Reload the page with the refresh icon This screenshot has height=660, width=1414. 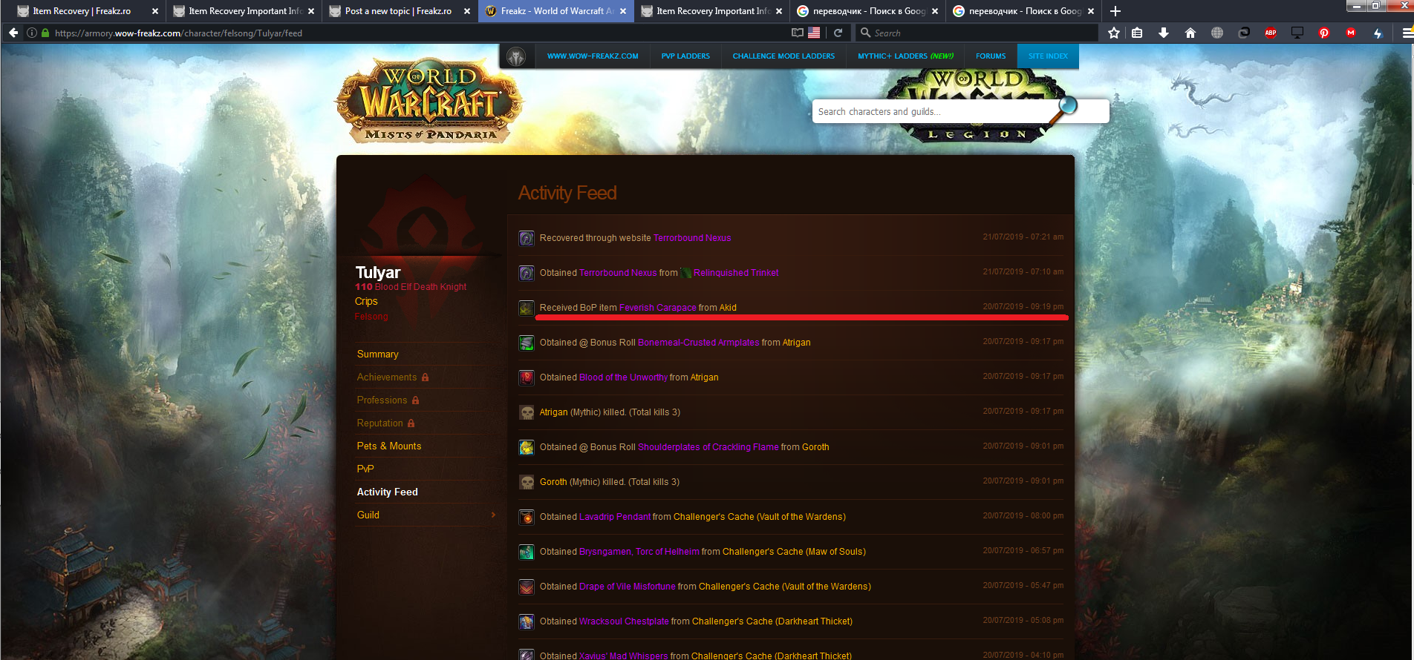point(838,33)
